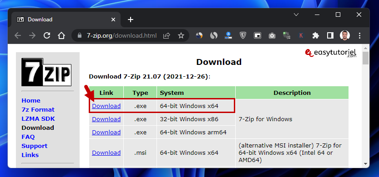This screenshot has height=177, width=379.
Task: Open the gears extension icon
Action: coord(287,36)
